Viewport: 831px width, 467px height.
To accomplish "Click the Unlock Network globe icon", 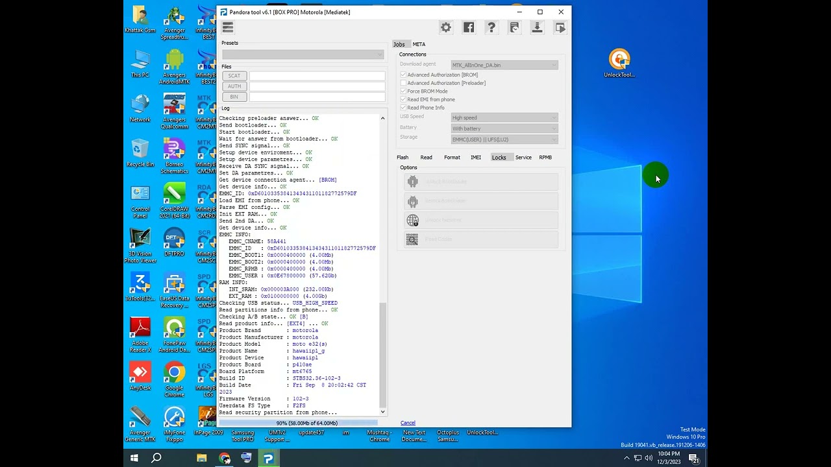I will 412,221.
